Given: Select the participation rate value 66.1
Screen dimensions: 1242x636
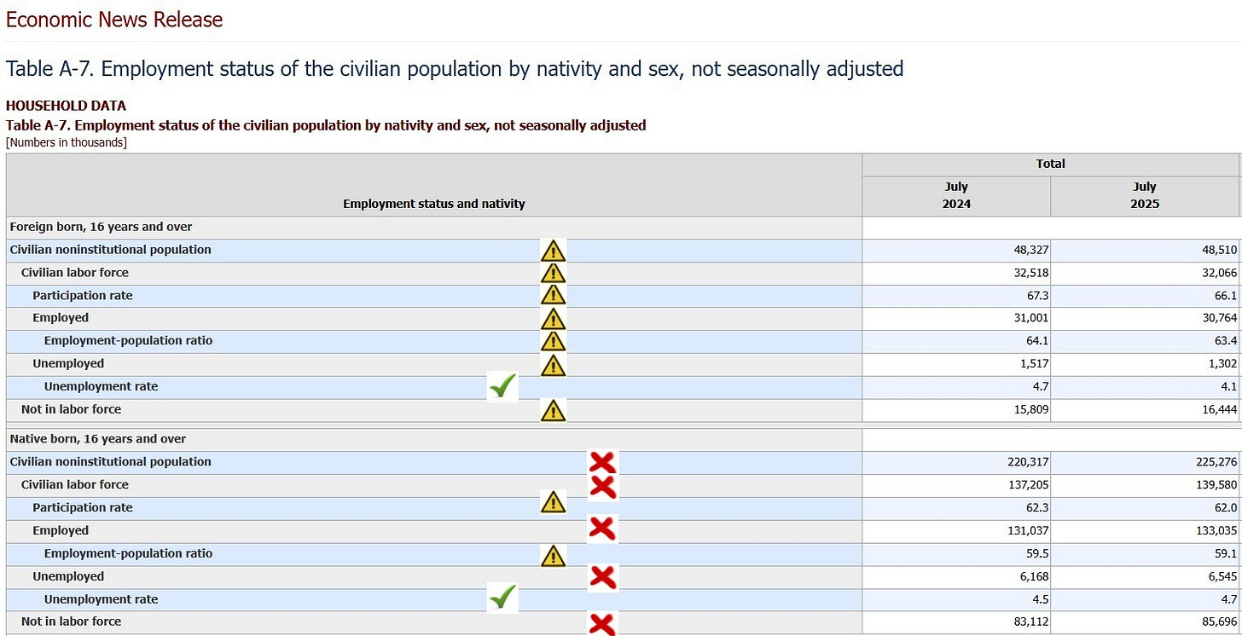Looking at the screenshot, I should [1226, 296].
